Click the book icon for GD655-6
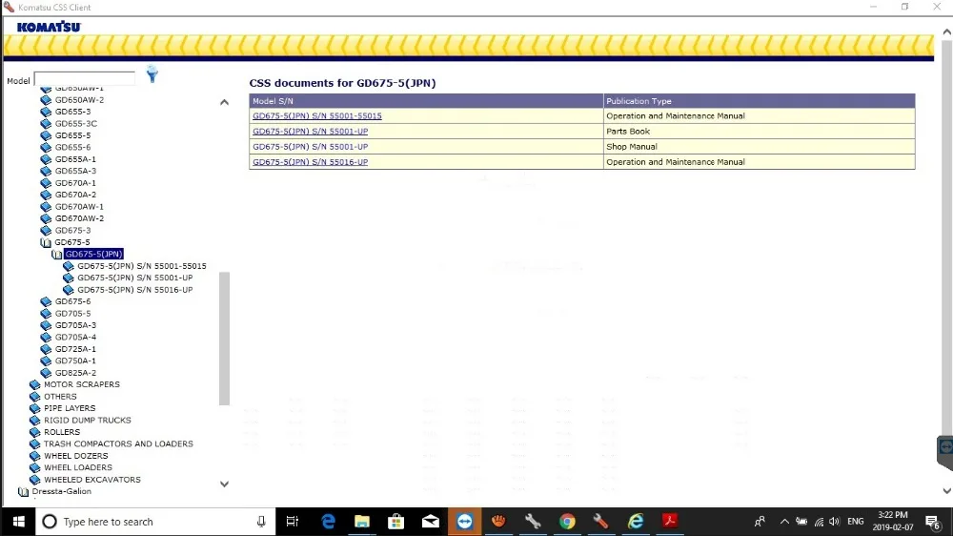 pos(46,147)
